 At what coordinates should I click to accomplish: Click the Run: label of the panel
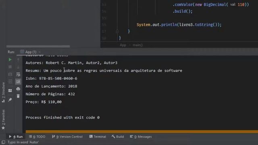(x=11, y=52)
